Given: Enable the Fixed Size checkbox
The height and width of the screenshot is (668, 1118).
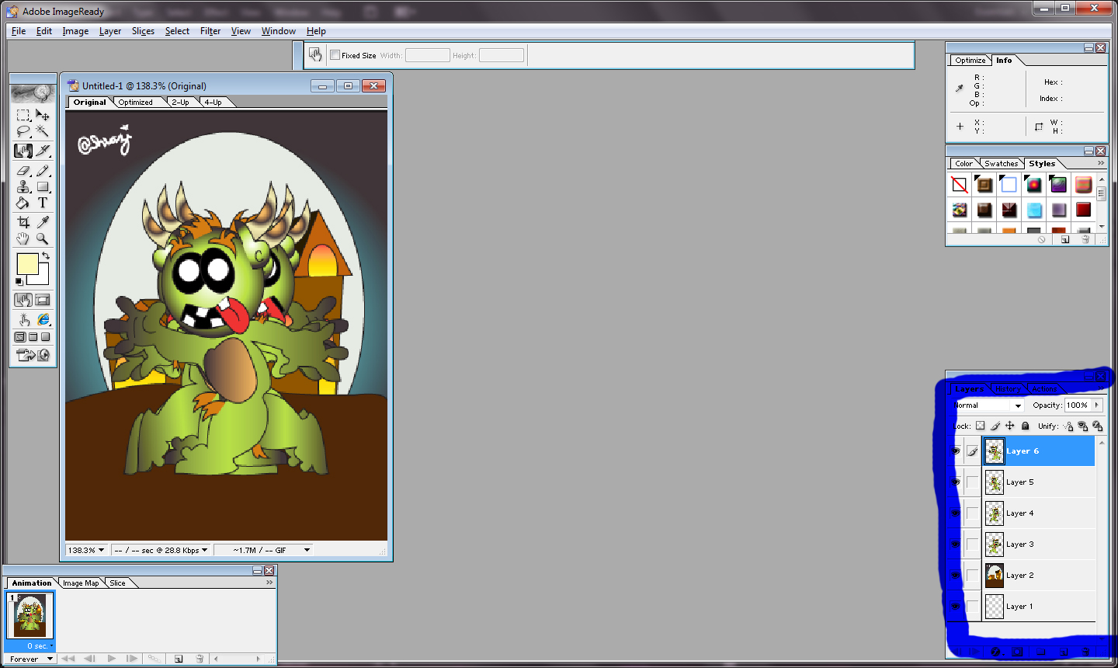Looking at the screenshot, I should tap(335, 55).
